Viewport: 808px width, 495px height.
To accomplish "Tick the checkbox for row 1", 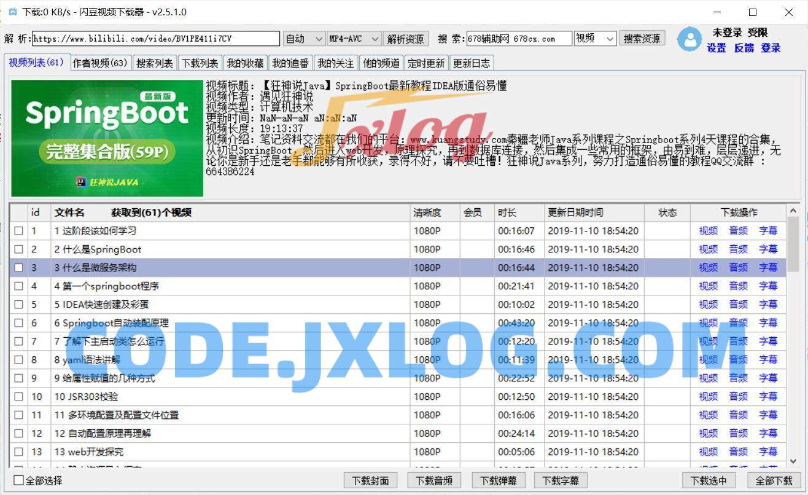I will 18,231.
